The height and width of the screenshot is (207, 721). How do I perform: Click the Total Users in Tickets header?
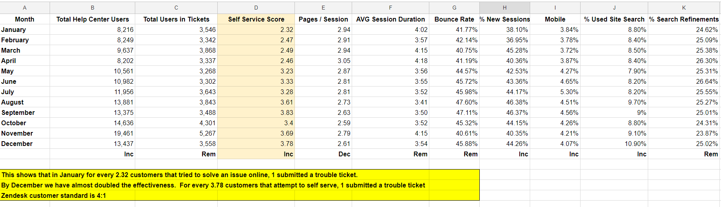(176, 19)
